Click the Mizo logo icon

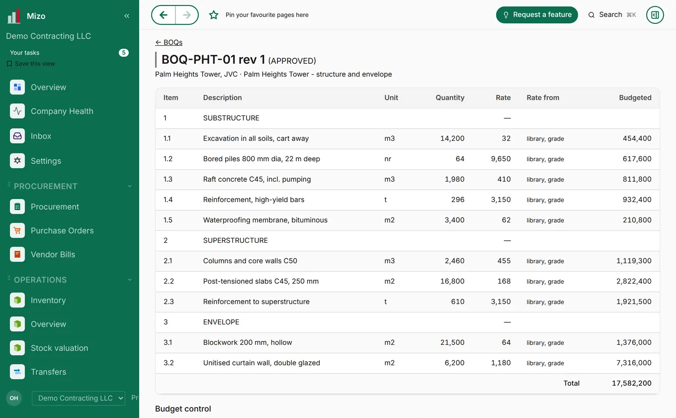(14, 16)
